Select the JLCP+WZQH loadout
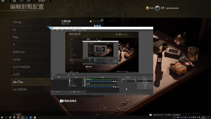This screenshot has height=119, width=211. coord(31,67)
